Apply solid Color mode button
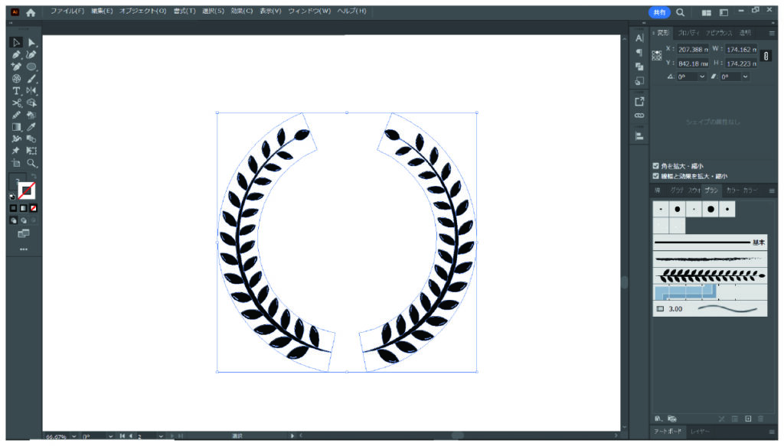The height and width of the screenshot is (446, 784). tap(14, 208)
